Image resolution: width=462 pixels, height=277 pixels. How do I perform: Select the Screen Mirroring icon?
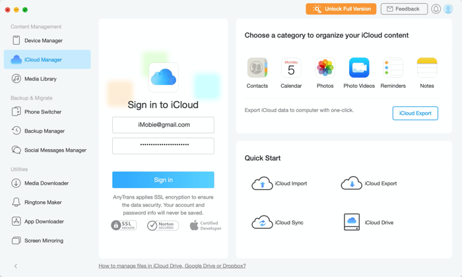click(16, 241)
